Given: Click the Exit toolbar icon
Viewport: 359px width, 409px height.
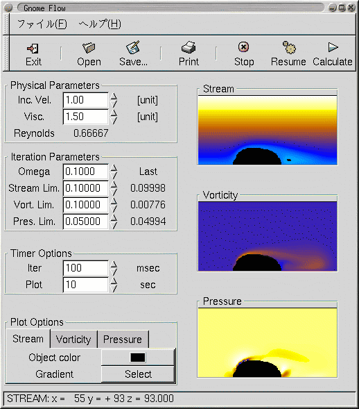Looking at the screenshot, I should [x=33, y=48].
